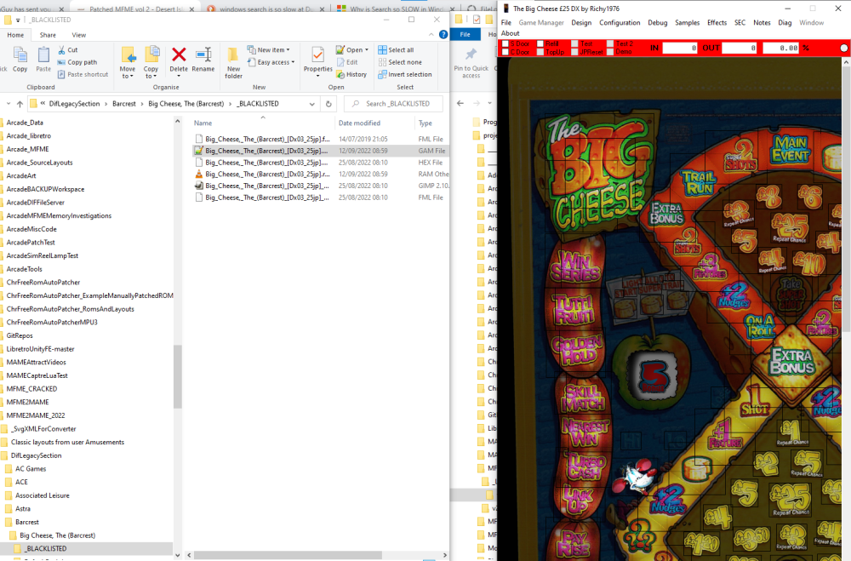Click DifLegacySection in address breadcrumb
Screen dimensions: 851x561
[x=74, y=104]
